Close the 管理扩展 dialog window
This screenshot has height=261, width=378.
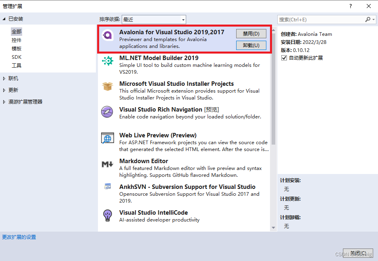369,6
